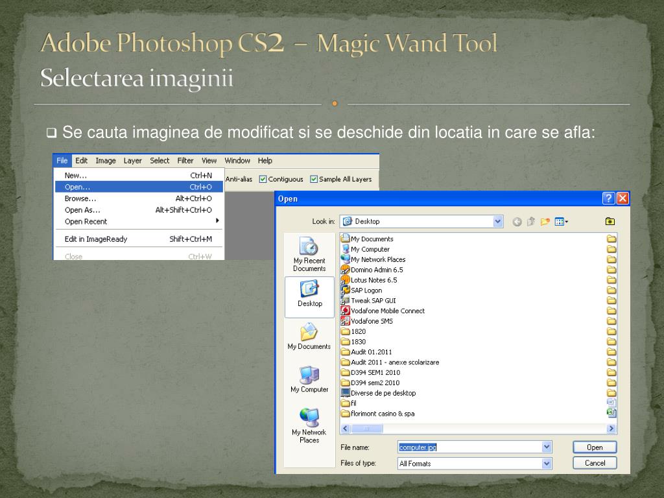Choose Browse... from the File menu
Viewport: 664px width, 498px height.
coord(139,198)
